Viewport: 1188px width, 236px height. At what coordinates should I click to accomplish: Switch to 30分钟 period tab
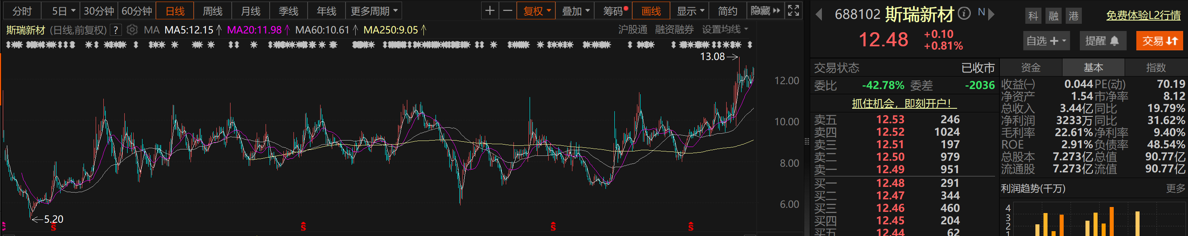click(x=98, y=10)
